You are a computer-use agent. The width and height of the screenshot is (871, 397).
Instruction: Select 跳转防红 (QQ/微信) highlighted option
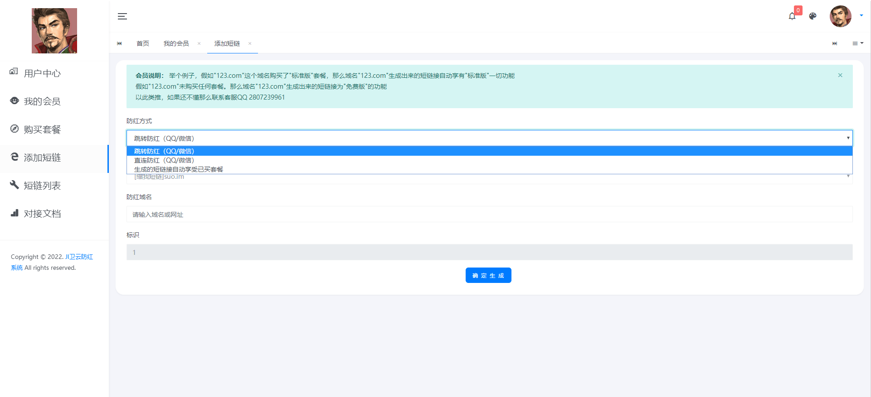pyautogui.click(x=164, y=151)
